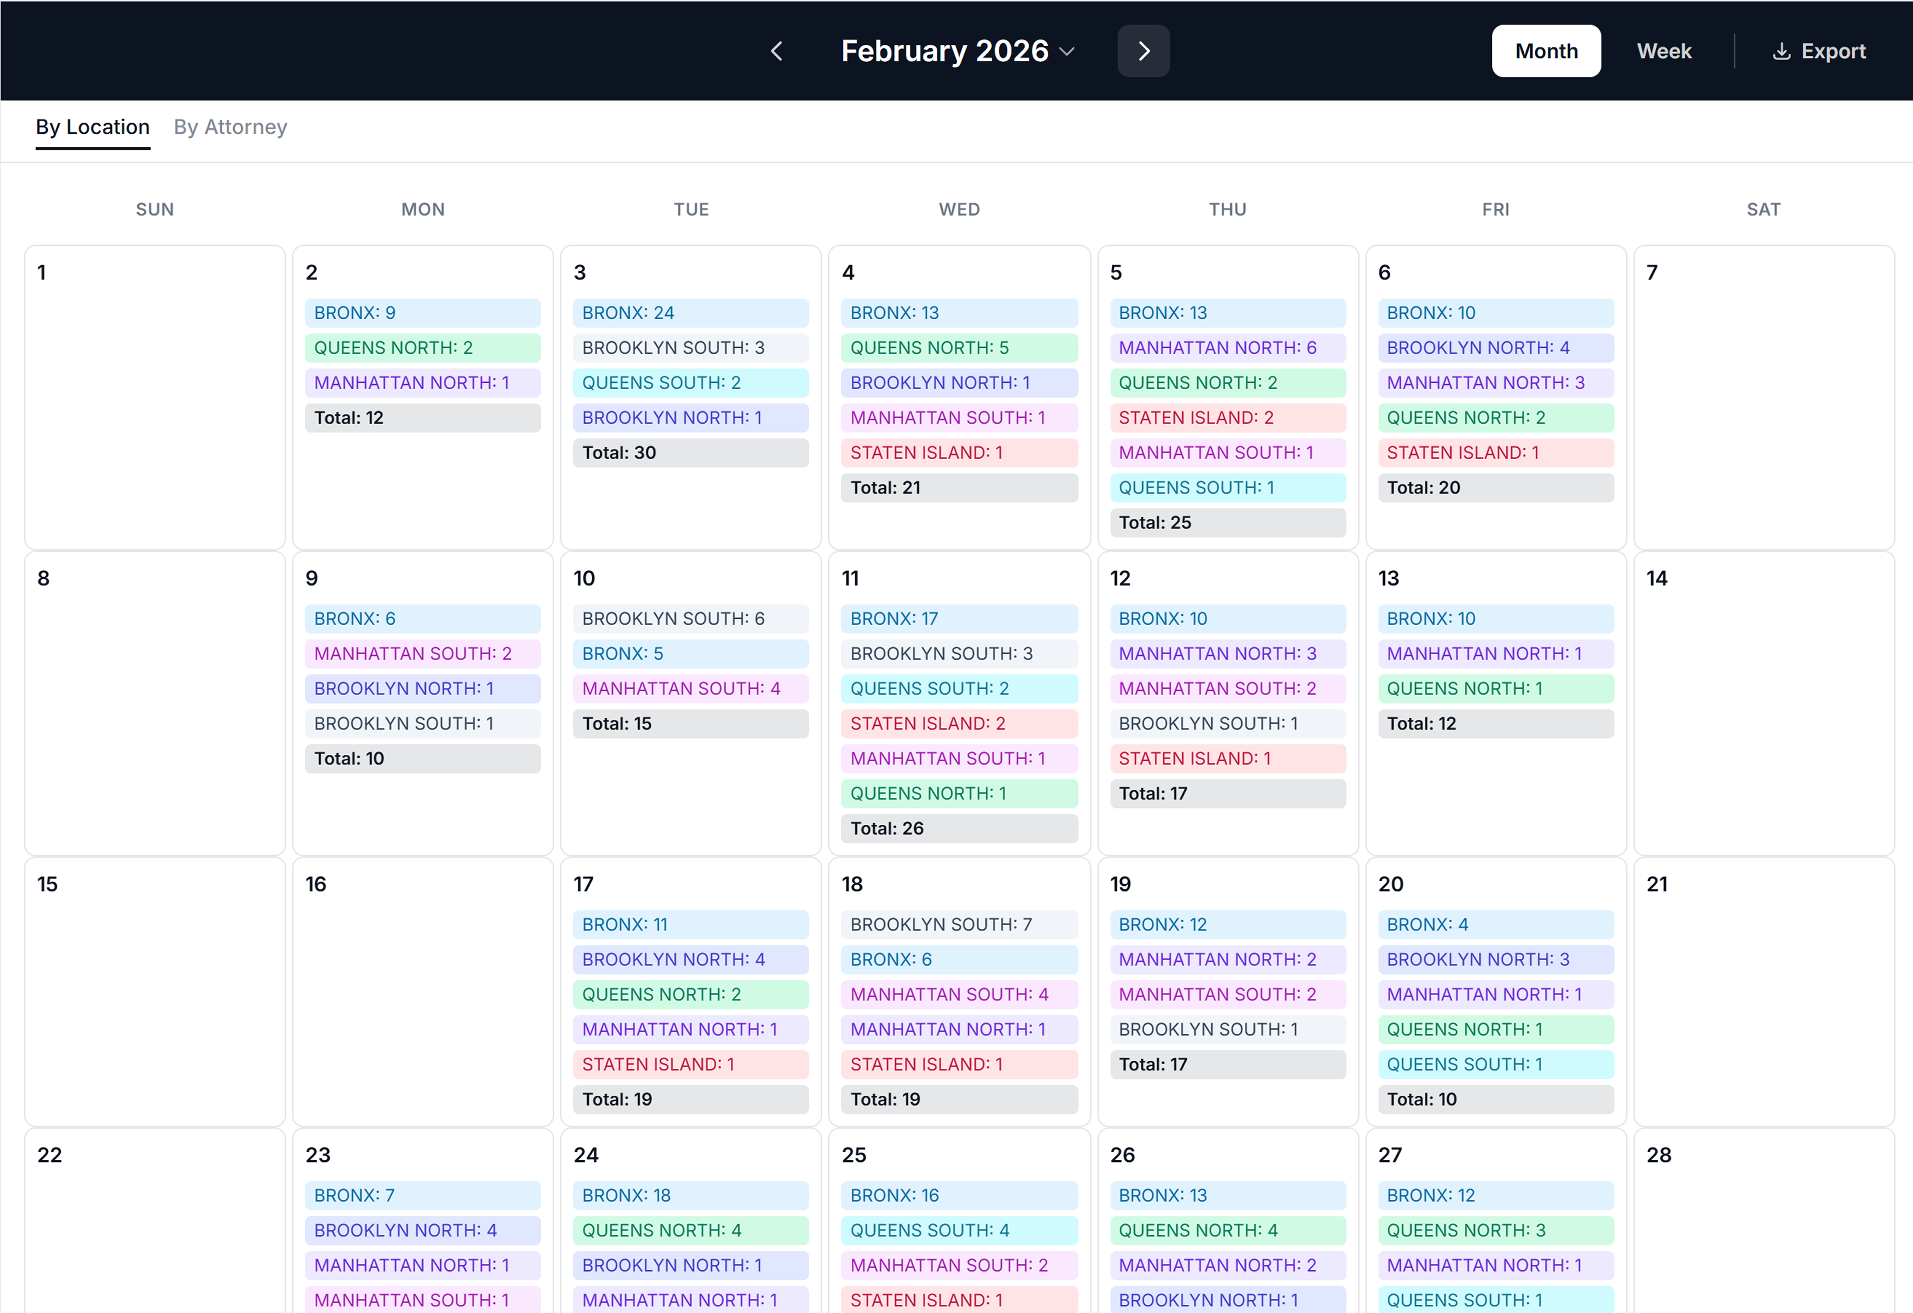Go to the next month

tap(1143, 50)
